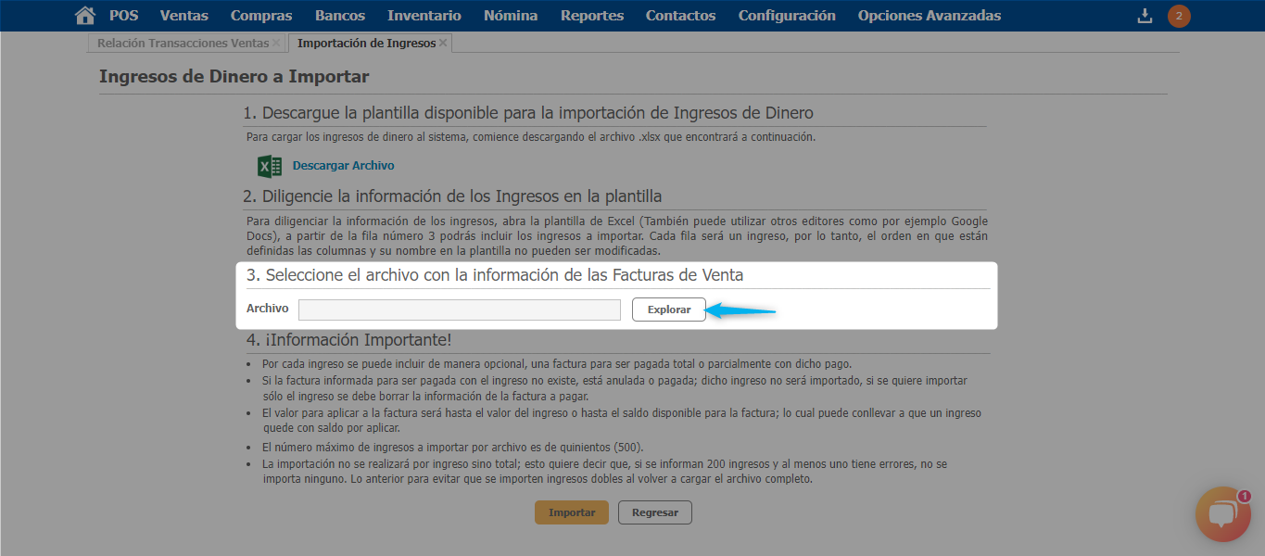The height and width of the screenshot is (556, 1265).
Task: Close the Importación de Ingresos tab
Action: click(x=443, y=43)
